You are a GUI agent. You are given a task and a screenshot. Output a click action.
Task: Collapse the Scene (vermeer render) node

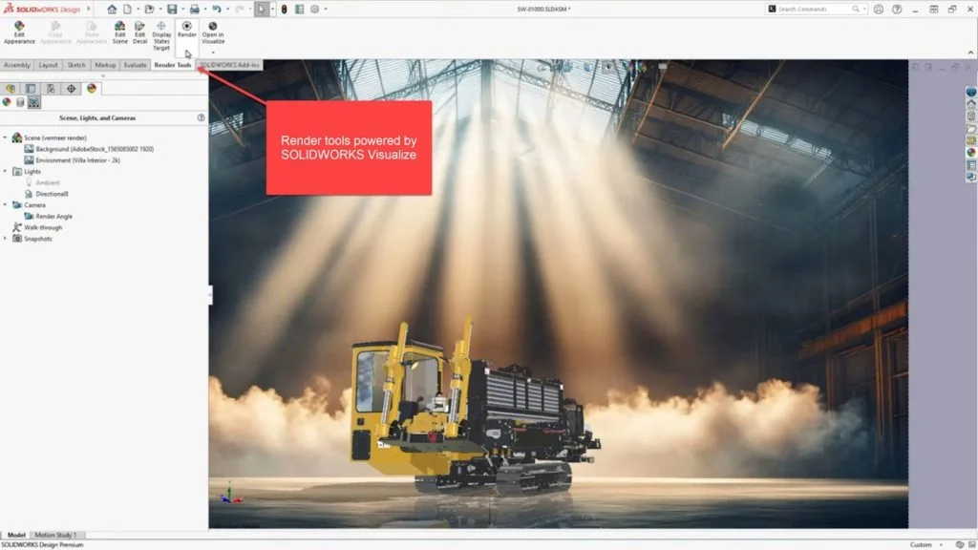pyautogui.click(x=5, y=136)
